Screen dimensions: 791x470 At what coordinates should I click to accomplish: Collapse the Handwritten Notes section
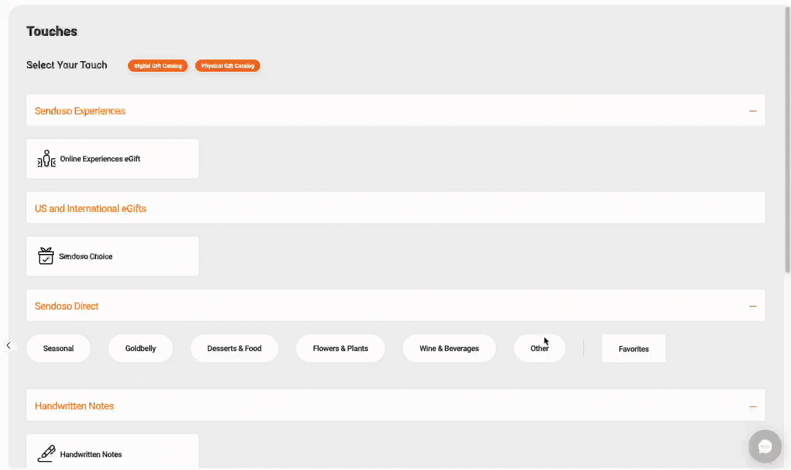point(752,406)
